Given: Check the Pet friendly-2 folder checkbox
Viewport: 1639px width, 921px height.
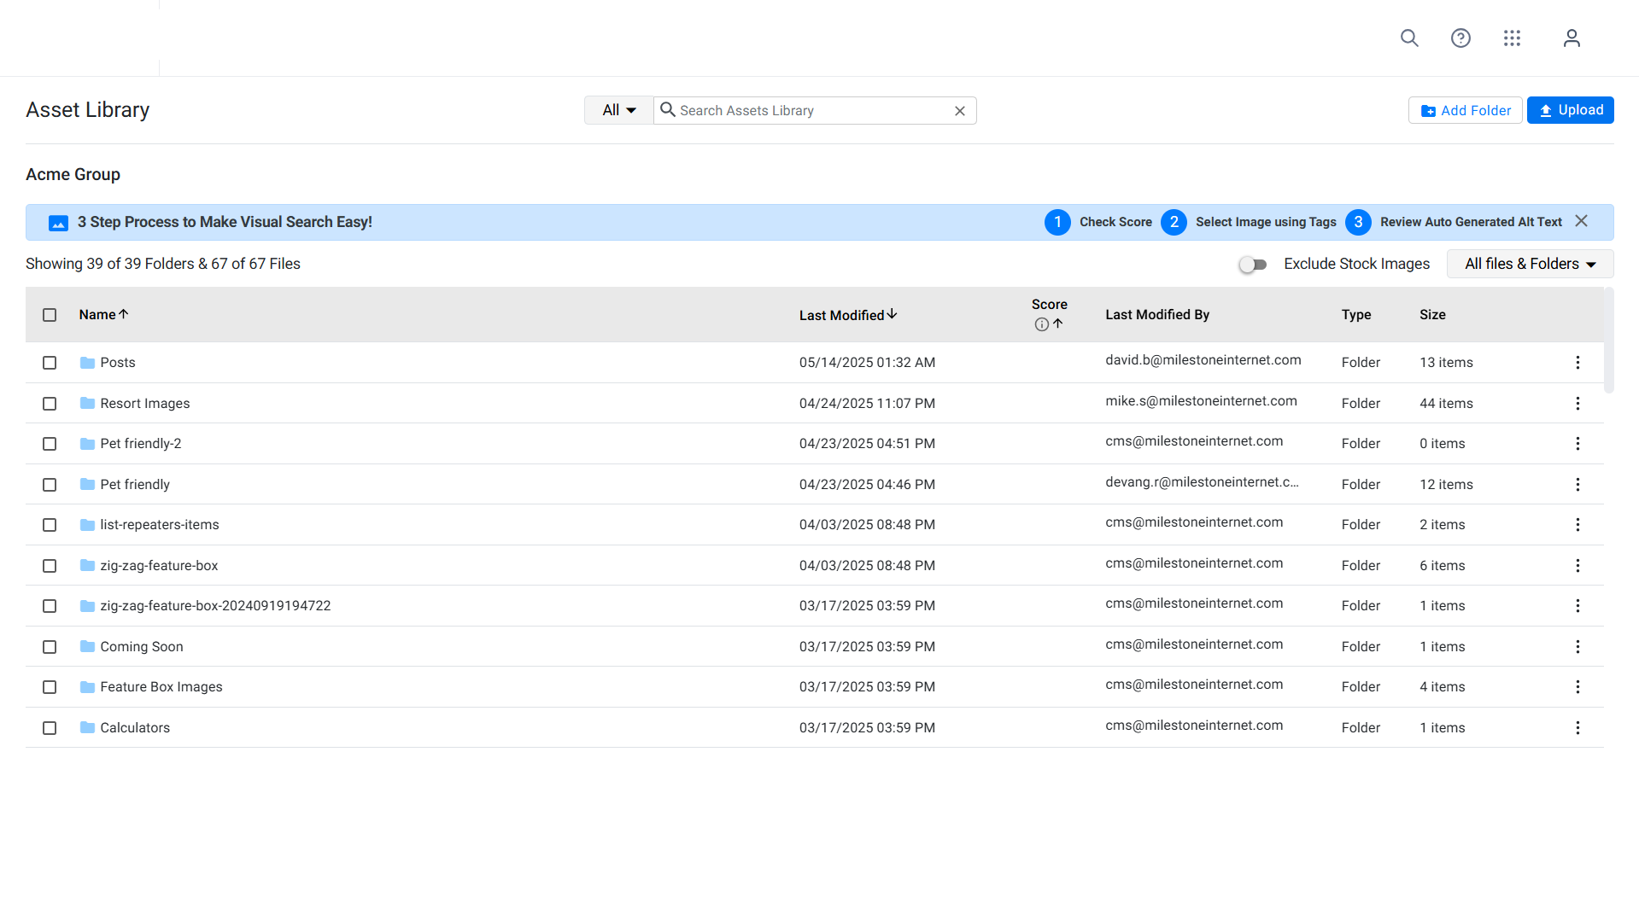Looking at the screenshot, I should [x=50, y=444].
